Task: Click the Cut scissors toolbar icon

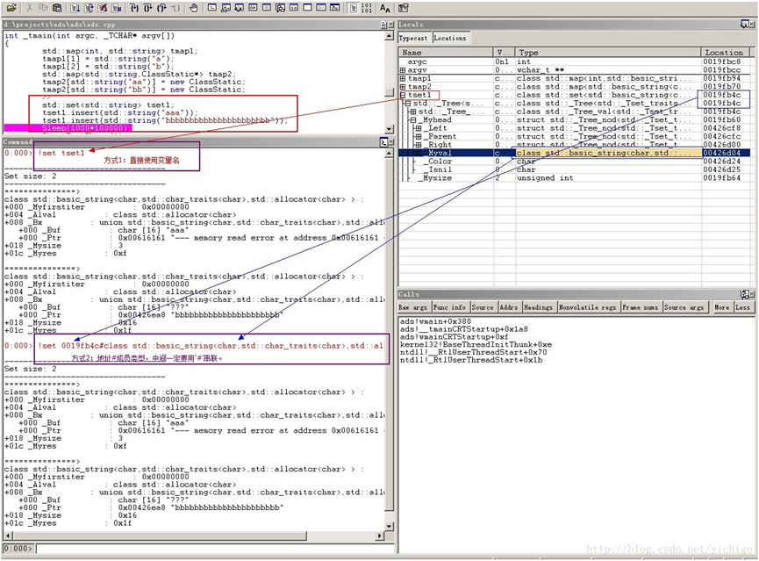Action: tap(30, 8)
